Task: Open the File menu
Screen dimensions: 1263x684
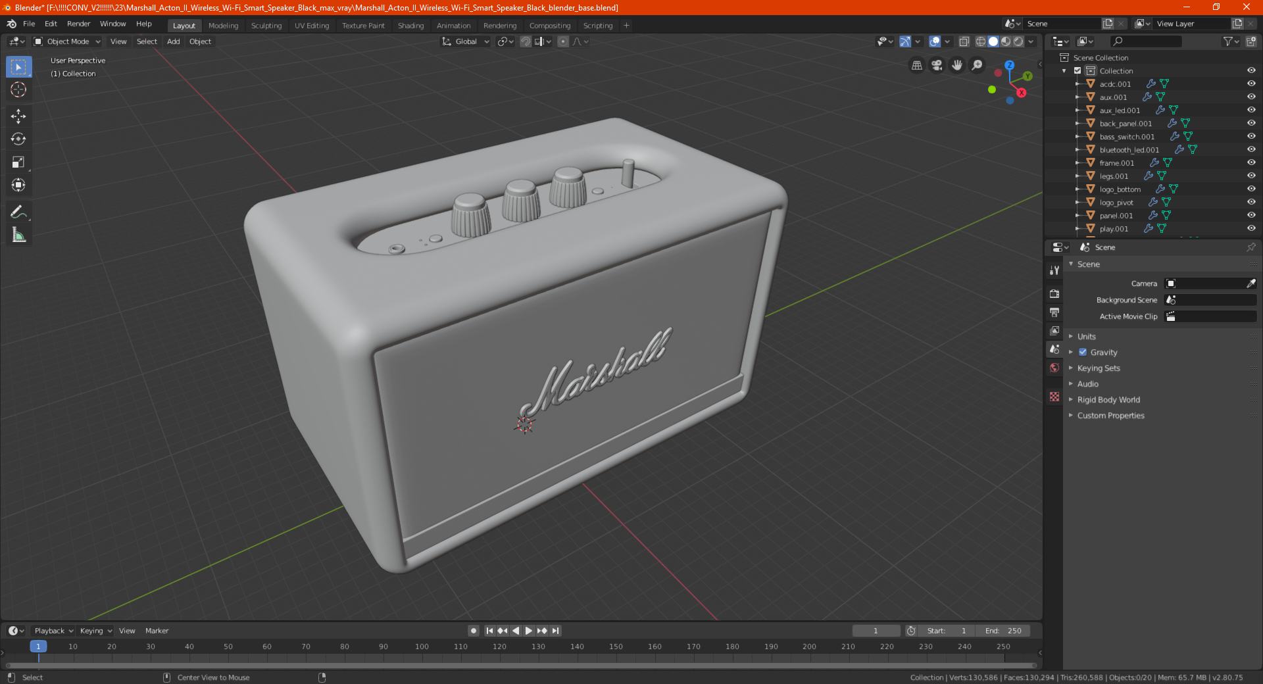Action: pyautogui.click(x=29, y=24)
